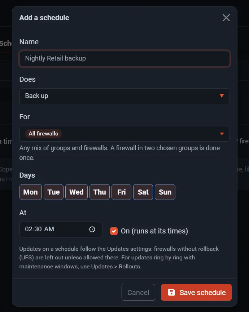The image size is (249, 312).
Task: Click the For dropdown orange arrow
Action: coord(222,134)
